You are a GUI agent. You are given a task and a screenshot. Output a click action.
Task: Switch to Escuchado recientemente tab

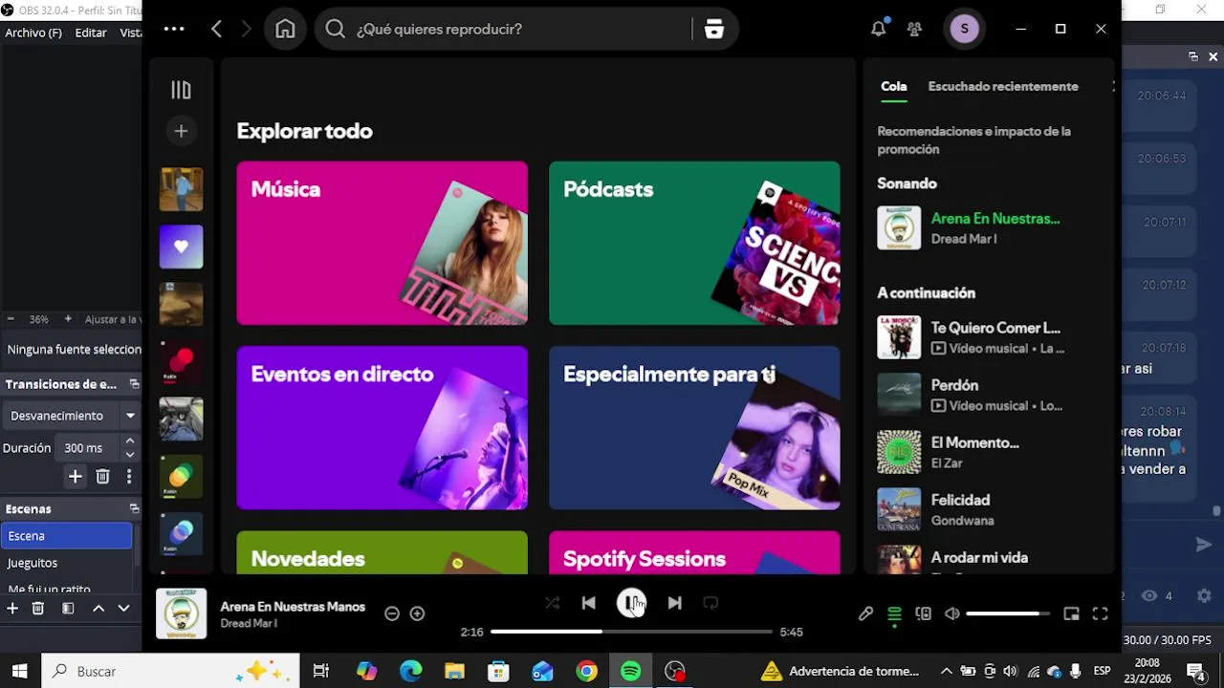pyautogui.click(x=1003, y=86)
